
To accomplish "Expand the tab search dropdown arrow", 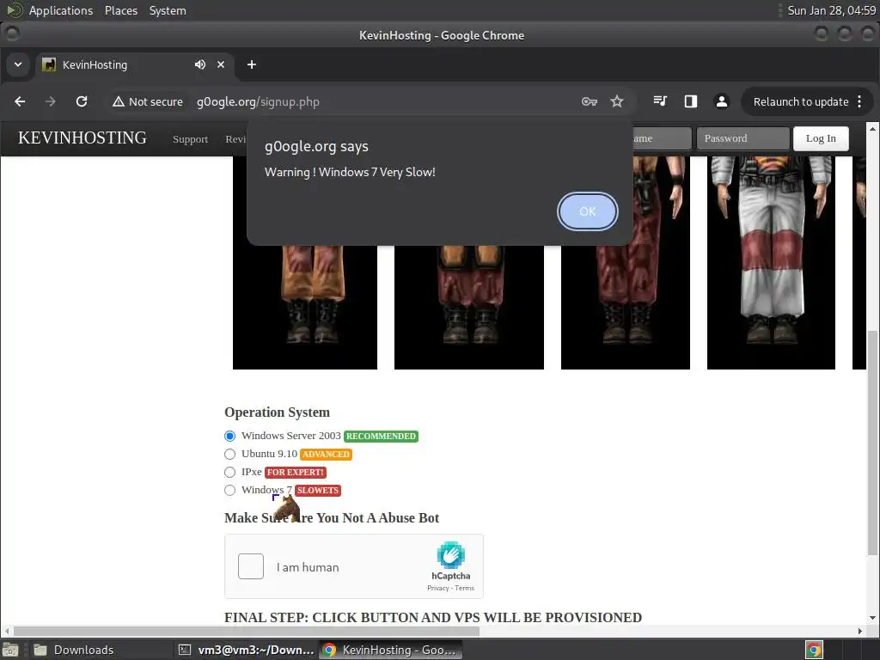I will tap(18, 64).
